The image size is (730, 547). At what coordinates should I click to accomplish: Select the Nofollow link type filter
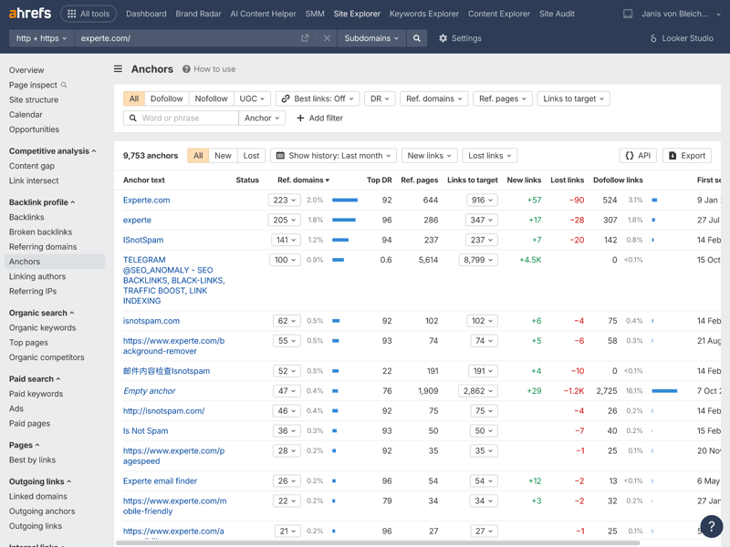[211, 98]
